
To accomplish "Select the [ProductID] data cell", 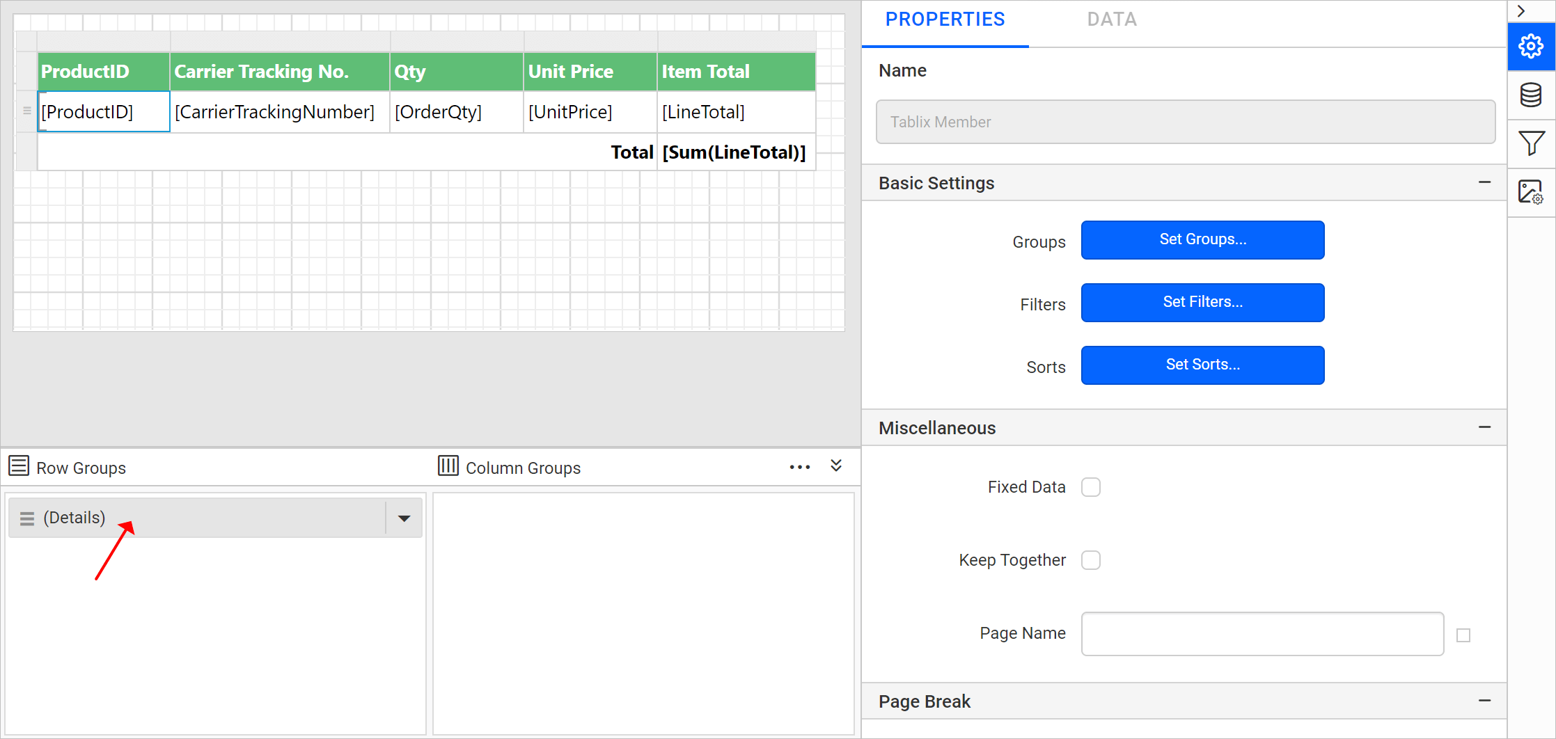I will [x=104, y=111].
